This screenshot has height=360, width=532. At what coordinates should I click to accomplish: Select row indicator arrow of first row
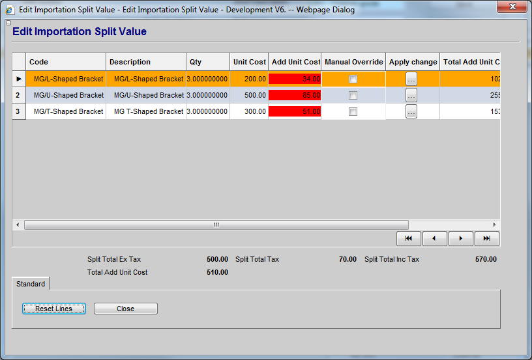tap(19, 79)
